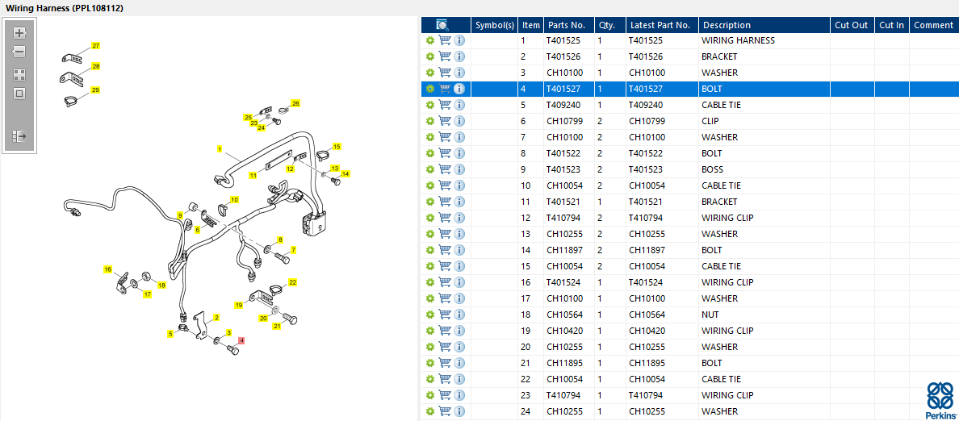Select callout 26 on the diagram
Viewport: 959px width, 421px height.
pyautogui.click(x=296, y=103)
